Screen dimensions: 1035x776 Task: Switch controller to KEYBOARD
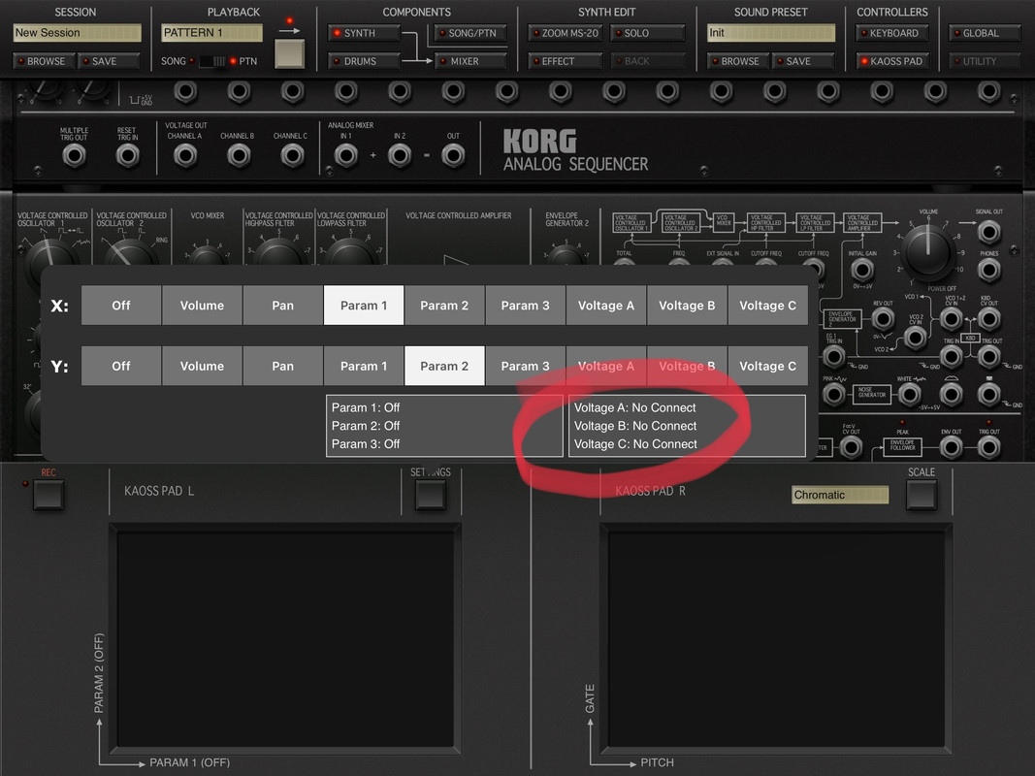coord(892,33)
